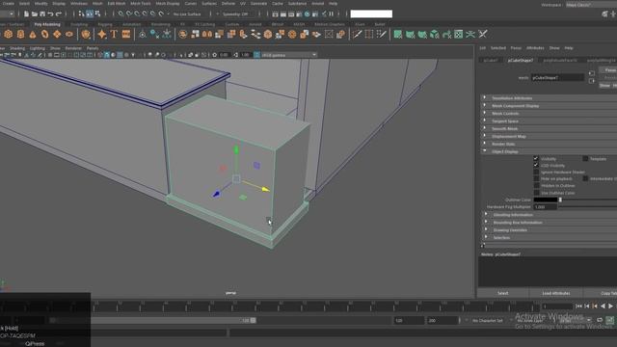Collapse the Object Display section

click(x=549, y=151)
